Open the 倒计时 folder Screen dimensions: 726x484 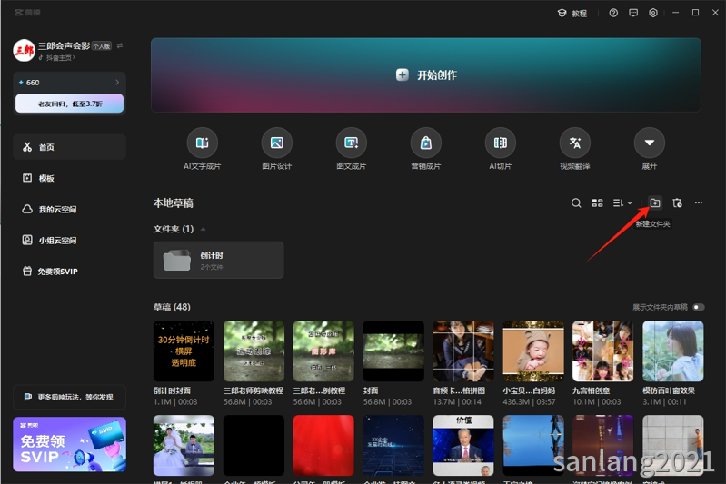coord(218,260)
